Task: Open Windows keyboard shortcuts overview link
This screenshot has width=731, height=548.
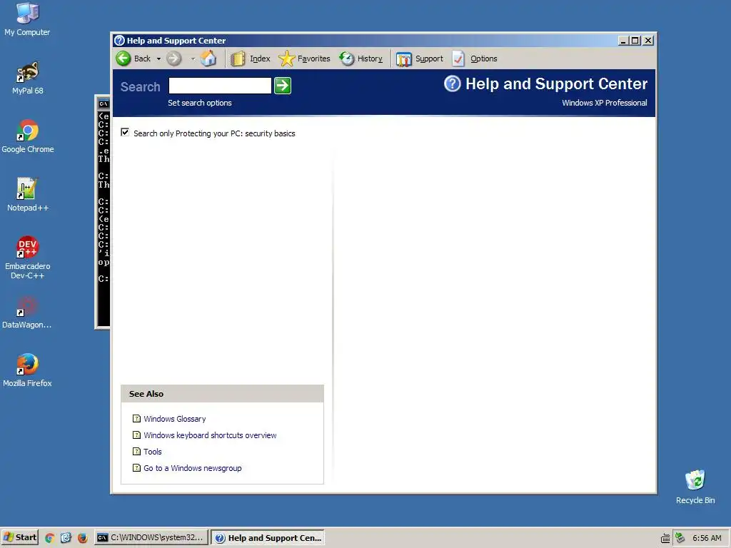Action: point(211,435)
